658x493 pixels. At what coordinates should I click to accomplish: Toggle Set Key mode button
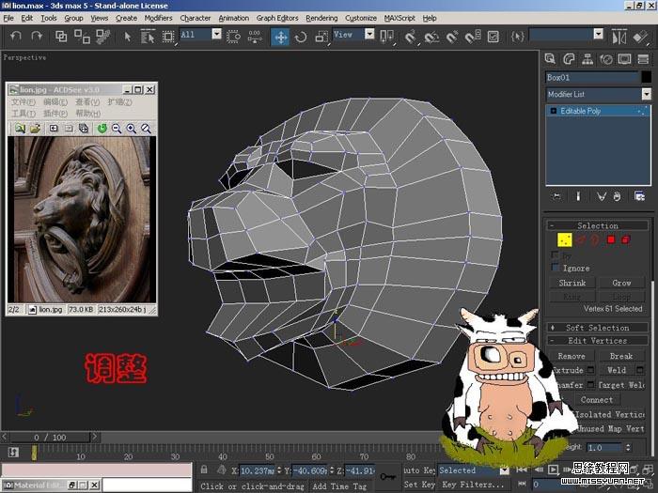[419, 485]
